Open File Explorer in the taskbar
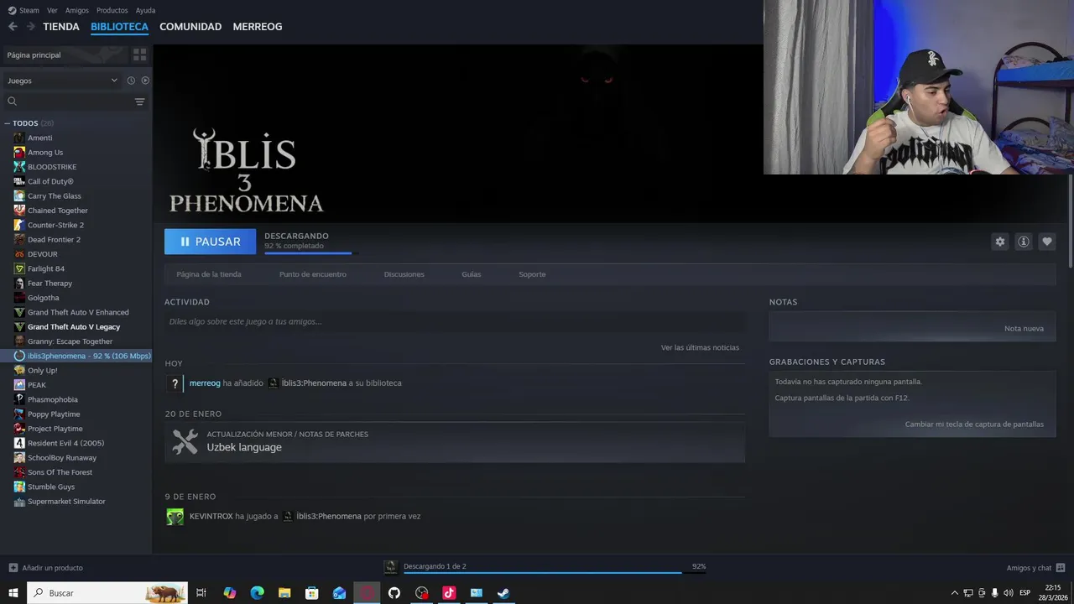Screen dimensions: 1074x604 click(284, 593)
